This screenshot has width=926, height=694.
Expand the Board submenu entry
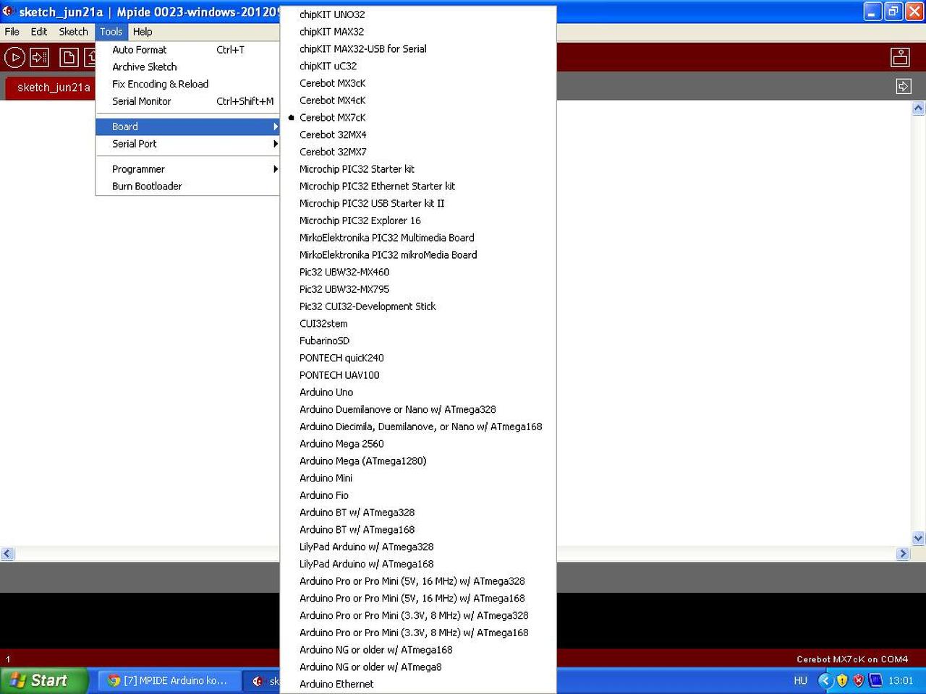[187, 127]
